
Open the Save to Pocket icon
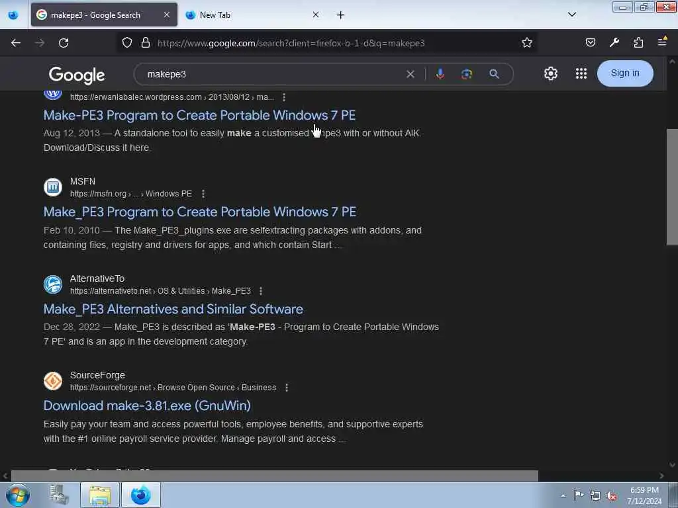(x=590, y=42)
